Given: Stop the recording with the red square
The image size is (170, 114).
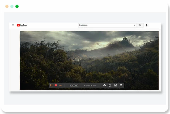Looking at the screenshot, I should click(x=56, y=85).
